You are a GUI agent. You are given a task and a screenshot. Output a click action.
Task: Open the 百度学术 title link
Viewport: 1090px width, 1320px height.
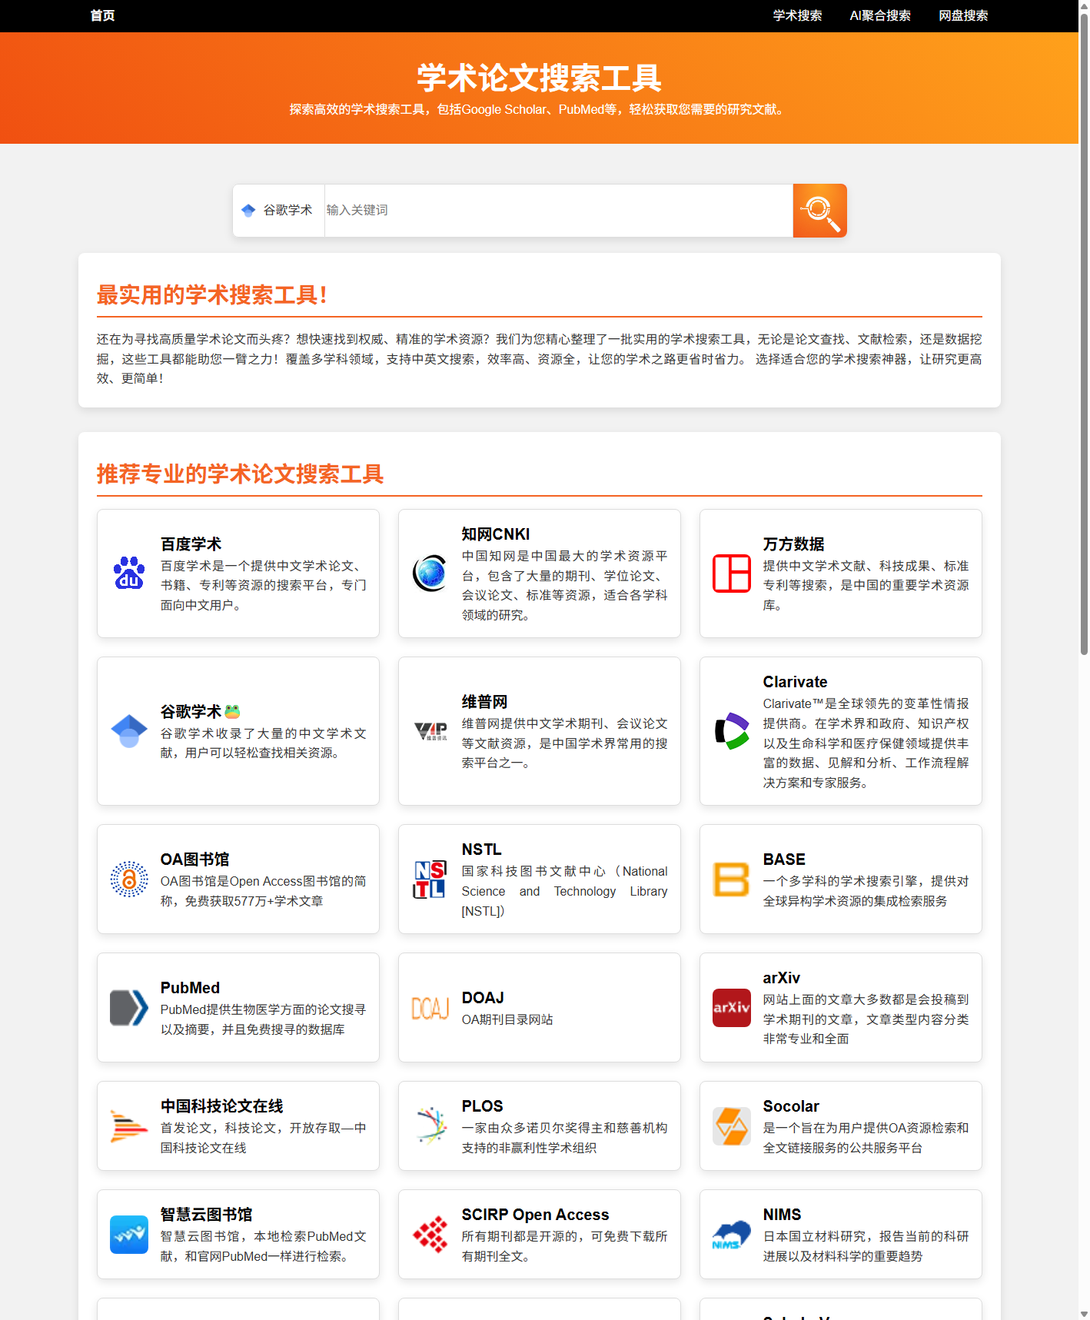click(191, 544)
